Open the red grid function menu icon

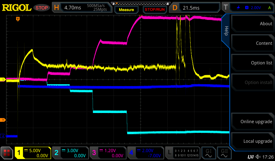pyautogui.click(x=7, y=153)
